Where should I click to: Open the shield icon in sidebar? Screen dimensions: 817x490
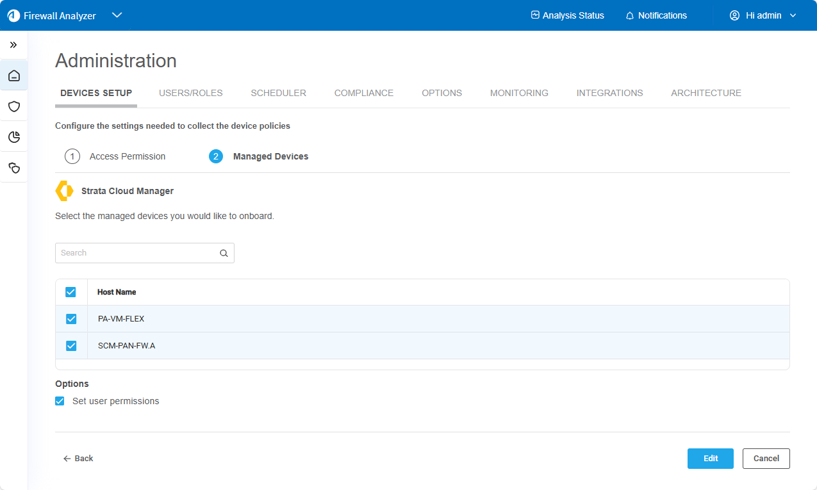click(14, 106)
